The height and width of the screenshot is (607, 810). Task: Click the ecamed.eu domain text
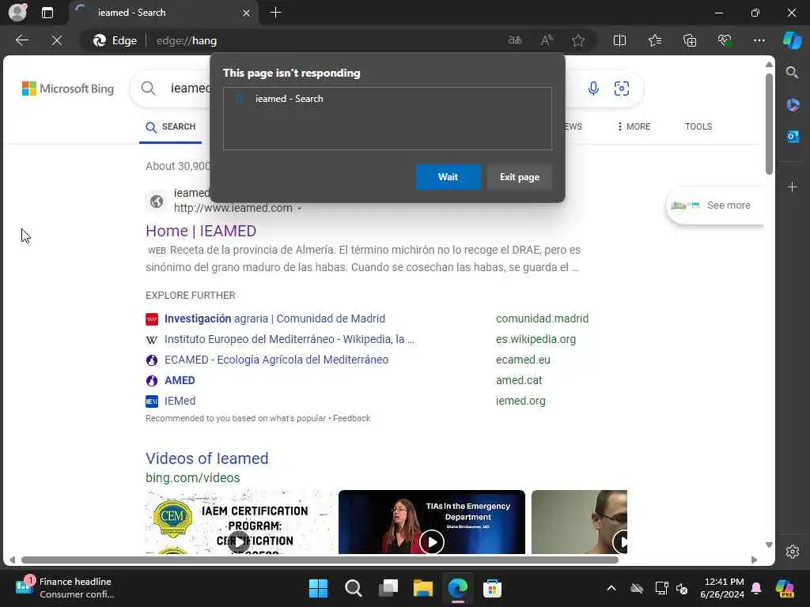[523, 360]
